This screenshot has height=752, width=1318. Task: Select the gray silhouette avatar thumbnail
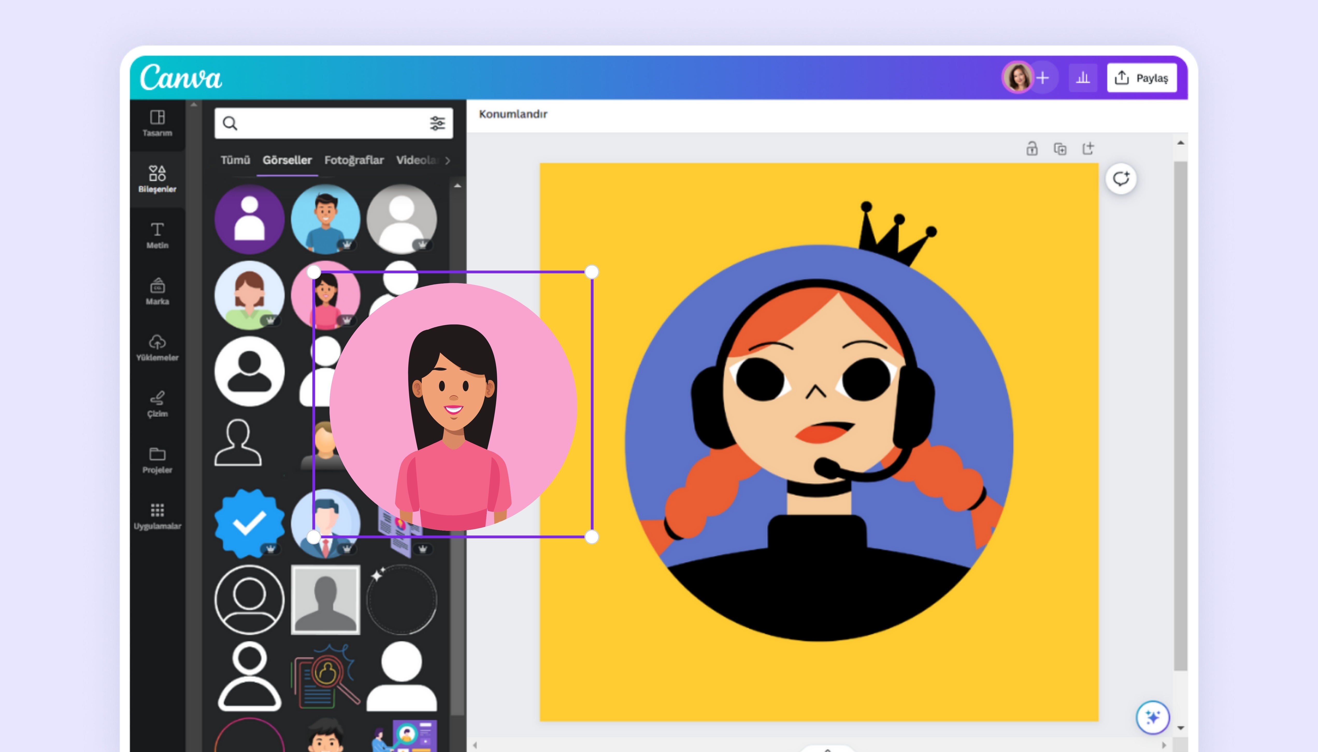pyautogui.click(x=402, y=220)
